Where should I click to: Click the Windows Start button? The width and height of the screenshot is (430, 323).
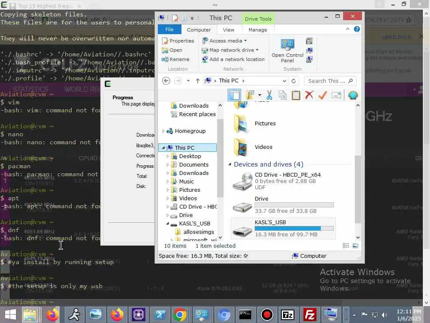pos(10,315)
